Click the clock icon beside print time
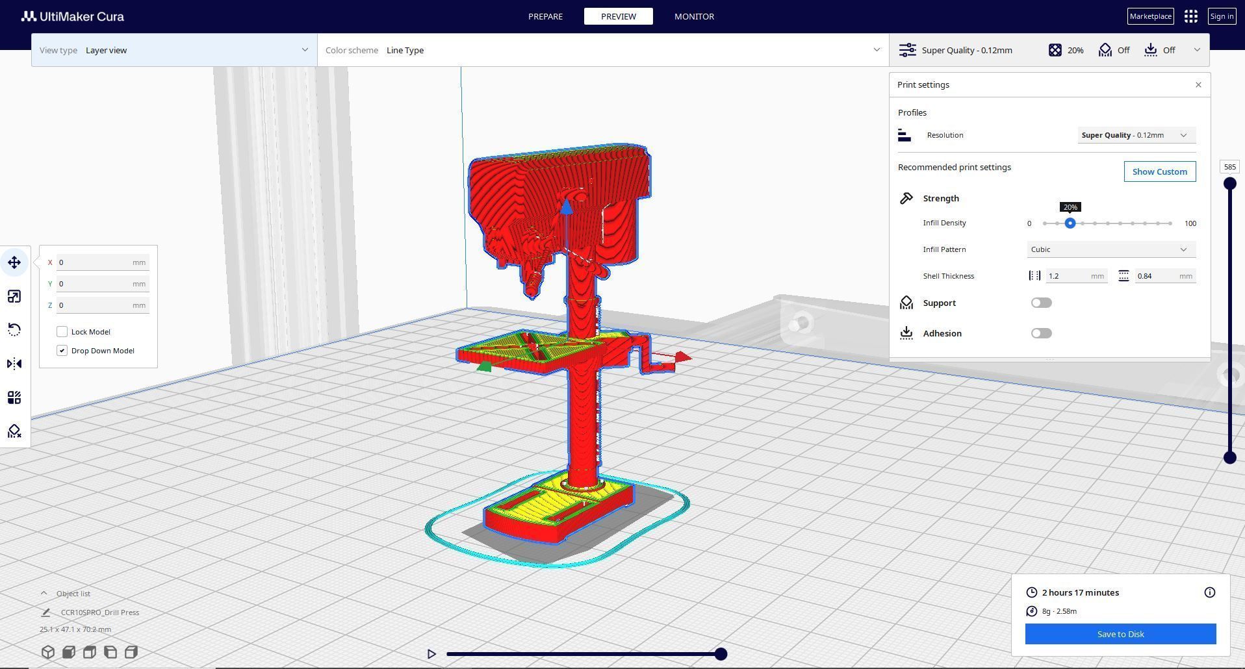1245x669 pixels. pos(1031,592)
